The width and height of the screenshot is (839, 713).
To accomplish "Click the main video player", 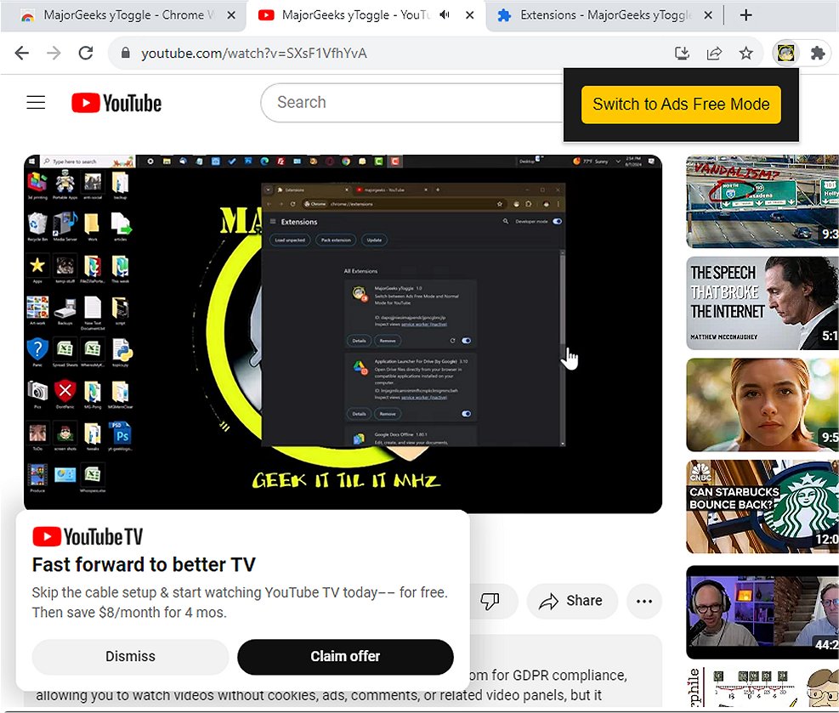I will [343, 334].
